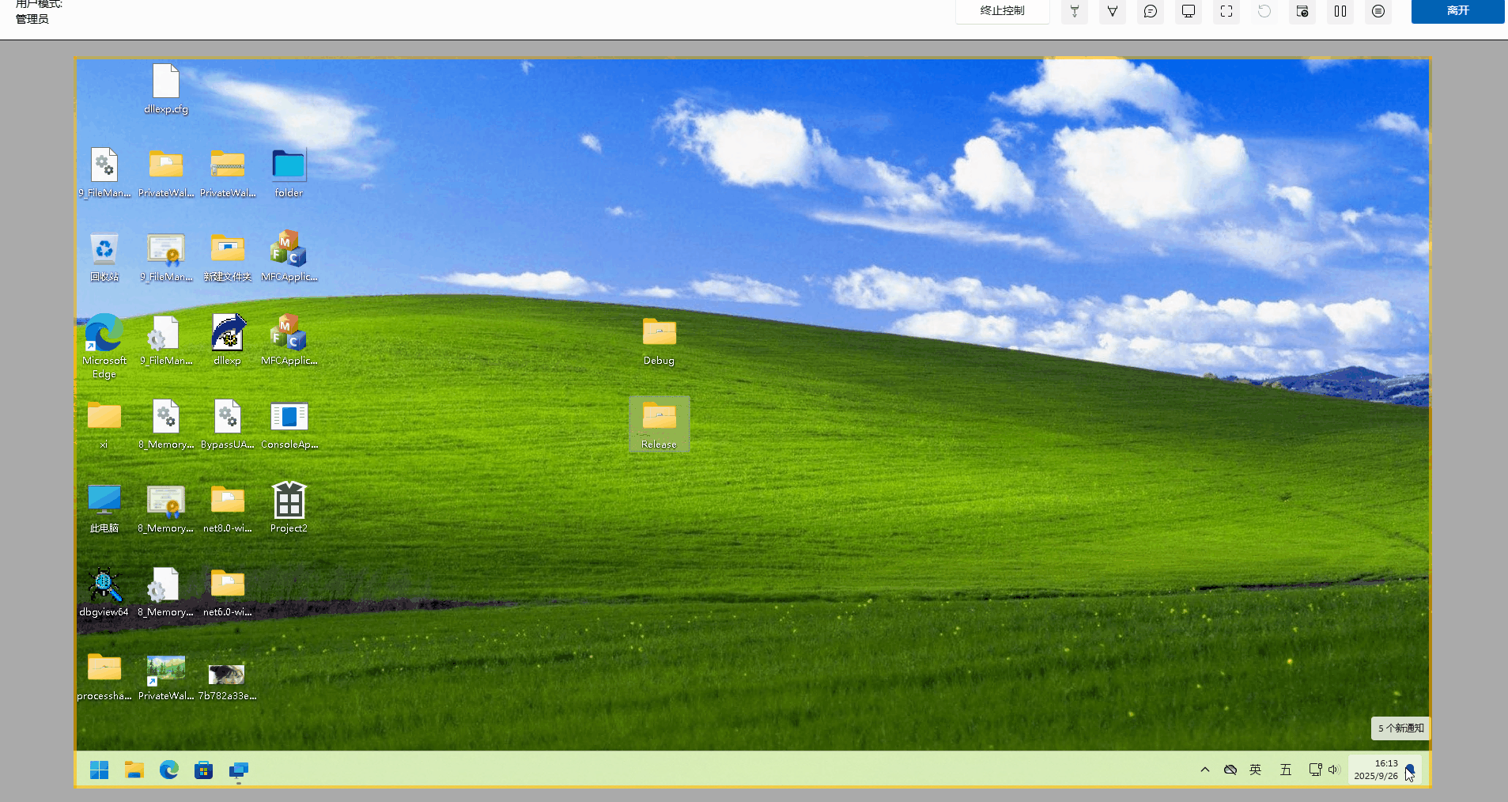The width and height of the screenshot is (1508, 802).
Task: Select the PrivateWal zipped folder icon
Action: pyautogui.click(x=228, y=173)
